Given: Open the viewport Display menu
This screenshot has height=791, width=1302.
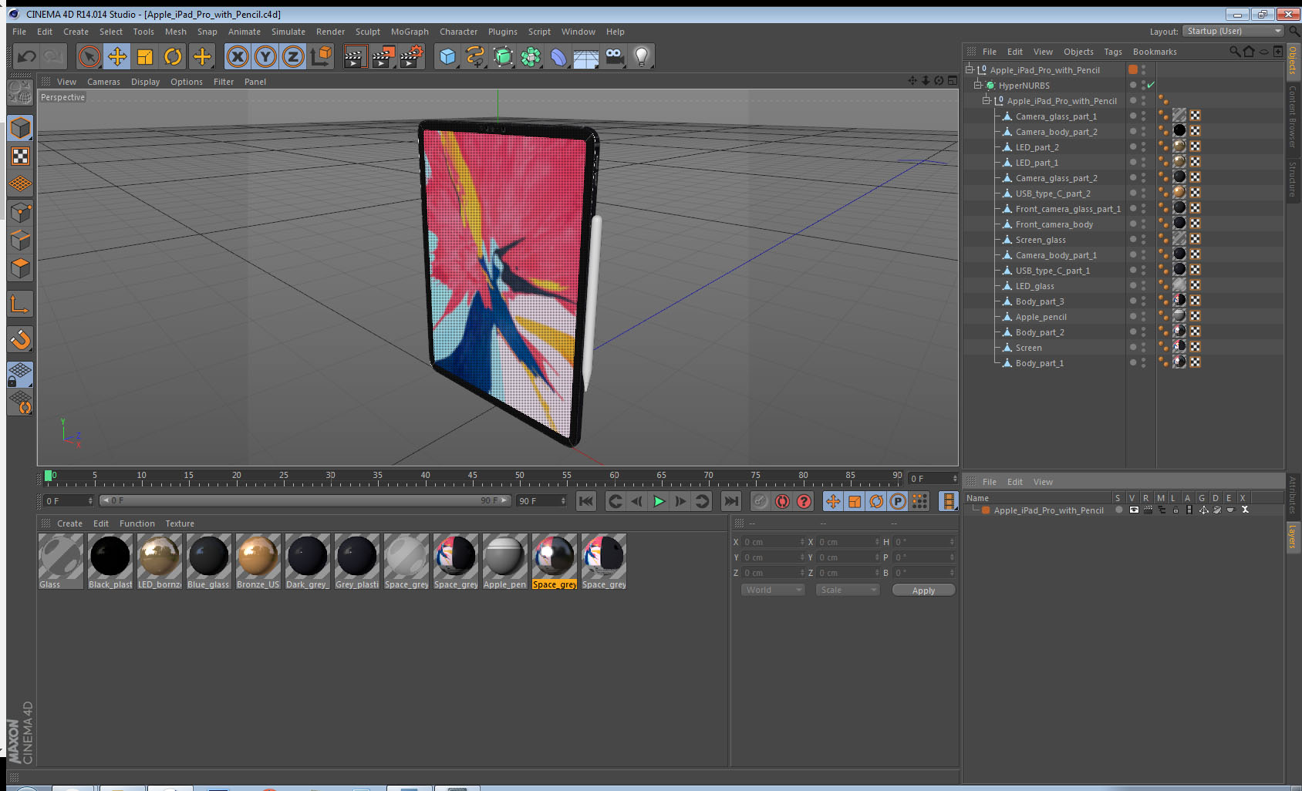Looking at the screenshot, I should pos(145,82).
